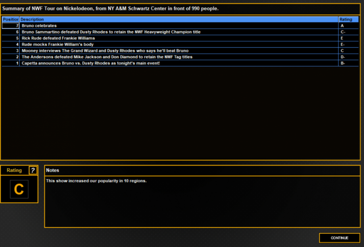Image resolution: width=364 pixels, height=247 pixels.
Task: Select the Rick Rude defeated Frankie Williams row
Action: (180, 38)
